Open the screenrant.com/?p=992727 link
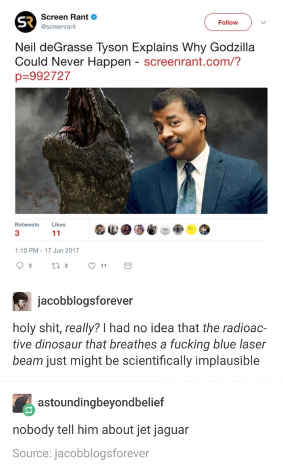This screenshot has width=283, height=467. (x=128, y=68)
